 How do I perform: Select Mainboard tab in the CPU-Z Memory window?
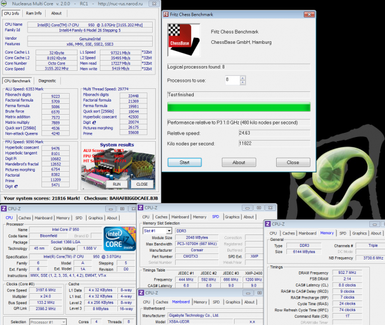click(307, 233)
